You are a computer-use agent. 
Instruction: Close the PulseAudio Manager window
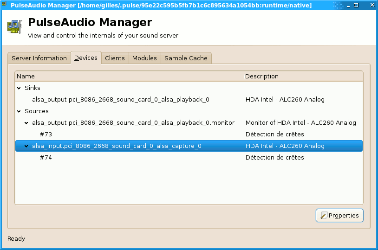click(372, 5)
